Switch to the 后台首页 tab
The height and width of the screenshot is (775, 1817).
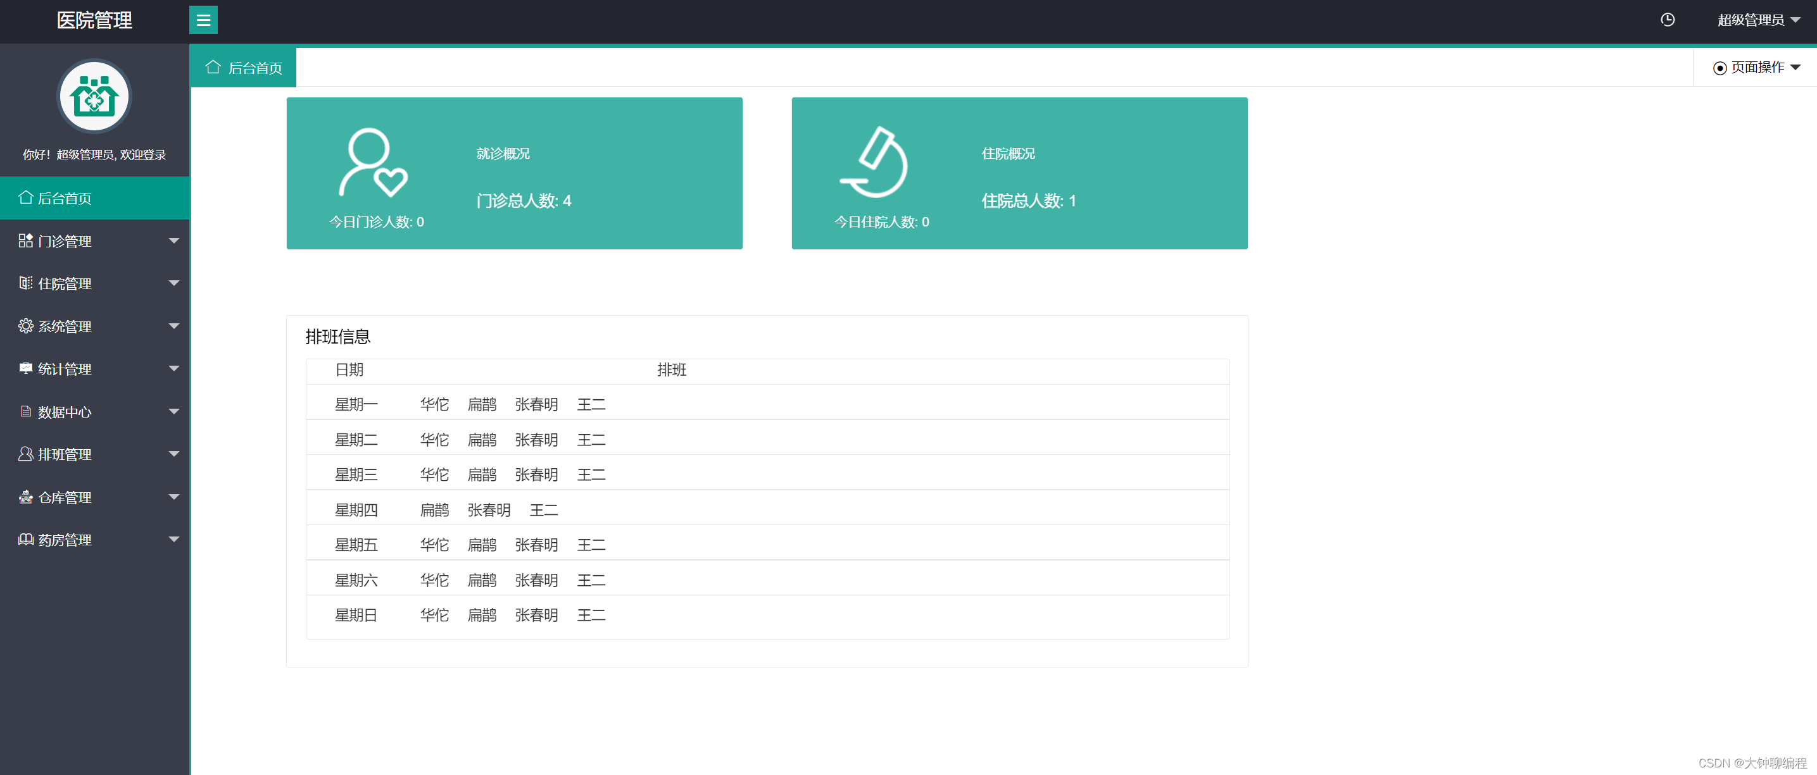[x=244, y=68]
